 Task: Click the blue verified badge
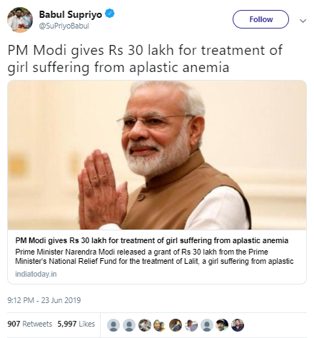(x=110, y=14)
